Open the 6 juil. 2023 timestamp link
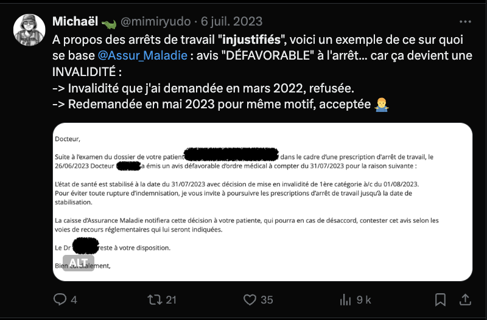 232,22
